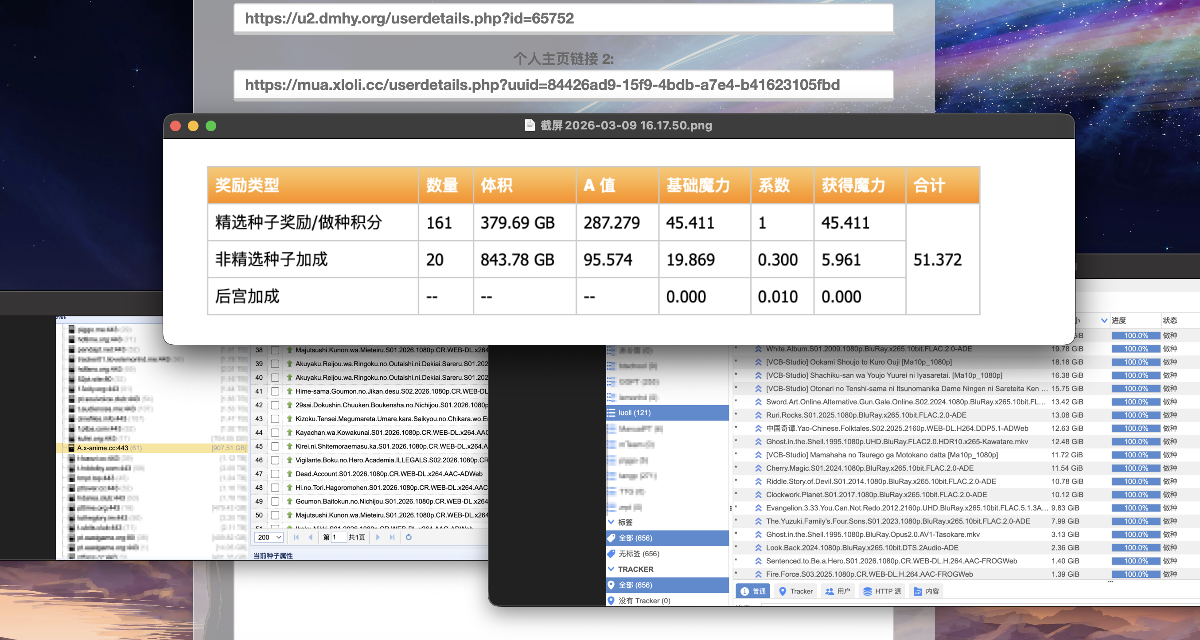This screenshot has width=1200, height=640.
Task: Tick the checkbox on row 44
Action: point(275,433)
